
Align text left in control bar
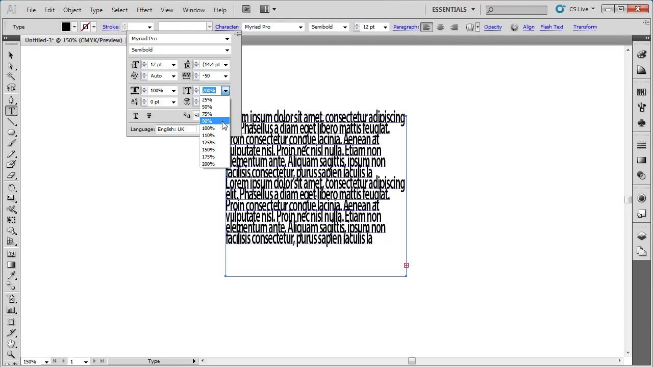[426, 27]
